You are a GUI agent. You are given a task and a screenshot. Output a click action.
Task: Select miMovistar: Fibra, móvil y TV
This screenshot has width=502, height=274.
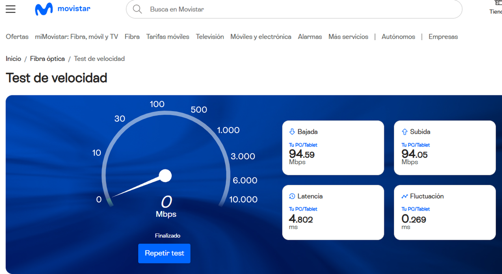(x=76, y=37)
